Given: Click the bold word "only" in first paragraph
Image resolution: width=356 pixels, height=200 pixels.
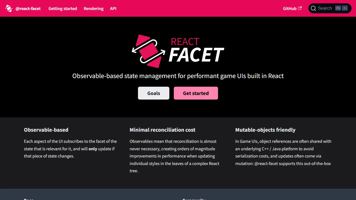Looking at the screenshot, I should coord(93,149).
